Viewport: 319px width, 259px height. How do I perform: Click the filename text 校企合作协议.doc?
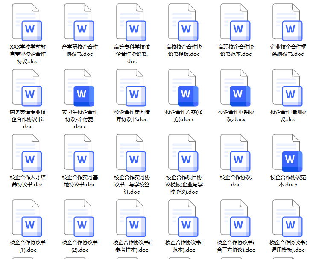click(x=236, y=181)
